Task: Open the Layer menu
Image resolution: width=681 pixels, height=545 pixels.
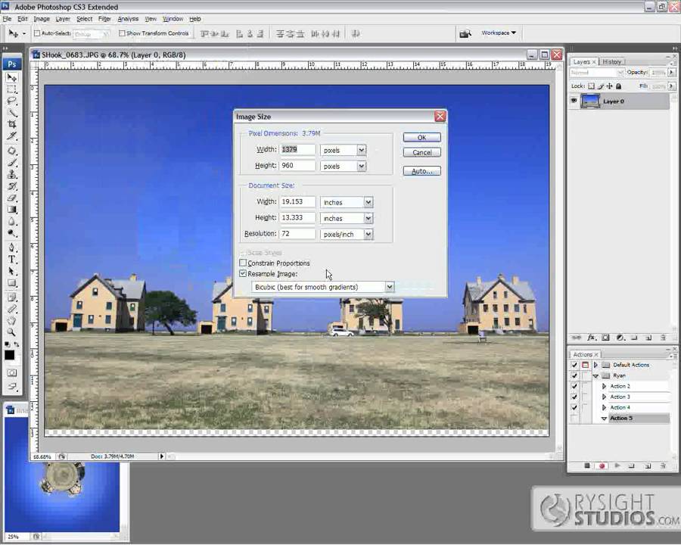Action: pos(63,19)
